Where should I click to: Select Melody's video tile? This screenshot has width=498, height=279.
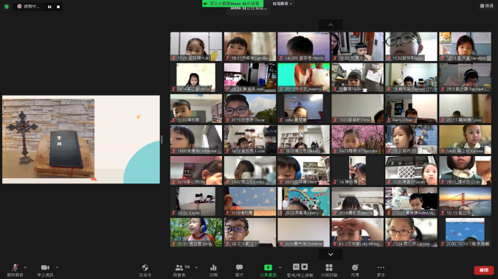tap(304, 140)
